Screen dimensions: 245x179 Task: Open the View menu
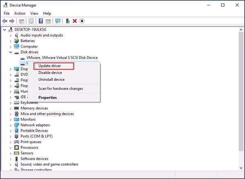34,13
